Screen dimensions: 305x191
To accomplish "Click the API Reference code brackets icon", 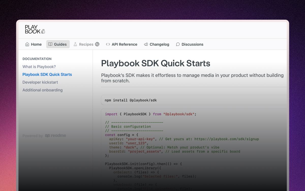I will [x=108, y=44].
